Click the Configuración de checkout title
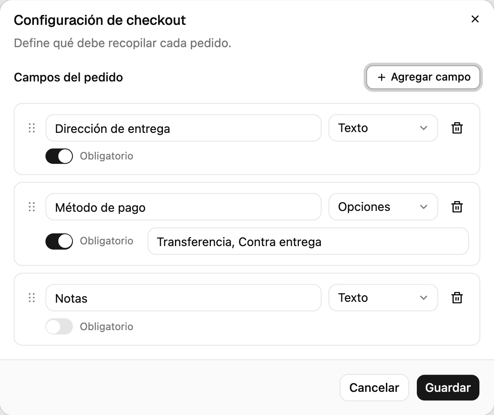The image size is (494, 415). click(100, 20)
